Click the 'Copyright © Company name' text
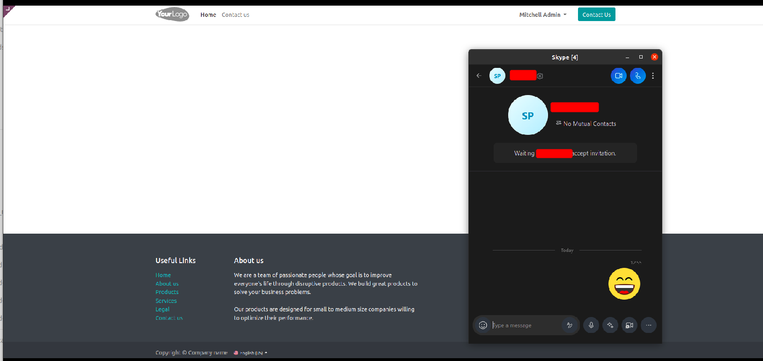This screenshot has height=361, width=763. click(192, 353)
